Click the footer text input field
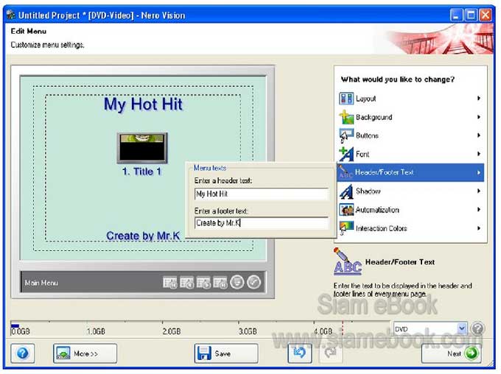This screenshot has width=501, height=374. click(261, 223)
